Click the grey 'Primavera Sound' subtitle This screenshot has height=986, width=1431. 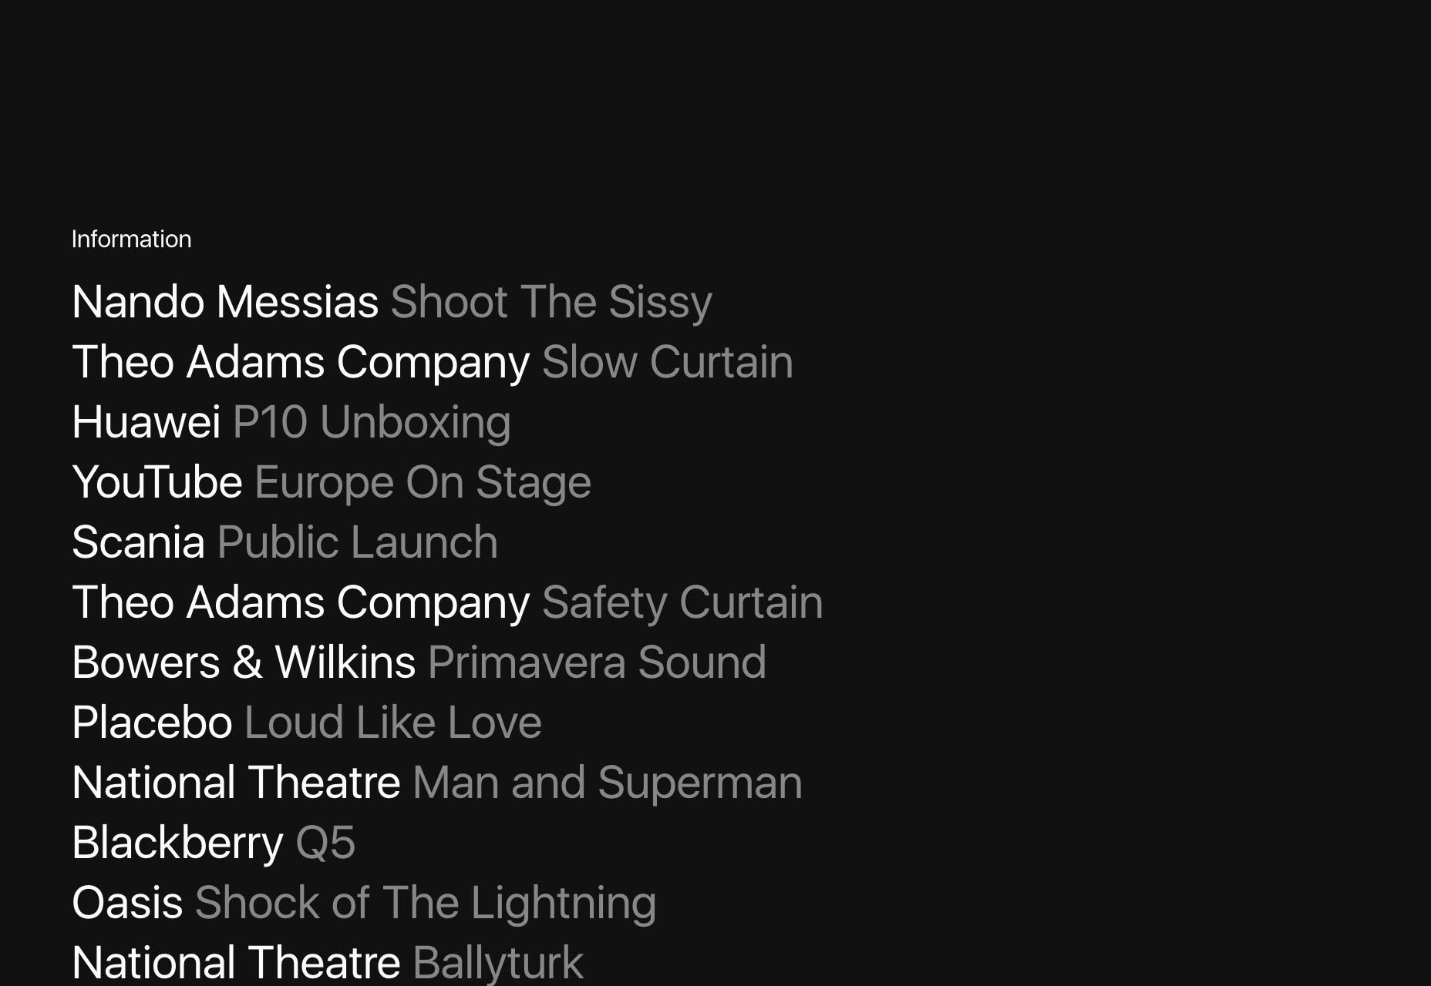pos(597,662)
